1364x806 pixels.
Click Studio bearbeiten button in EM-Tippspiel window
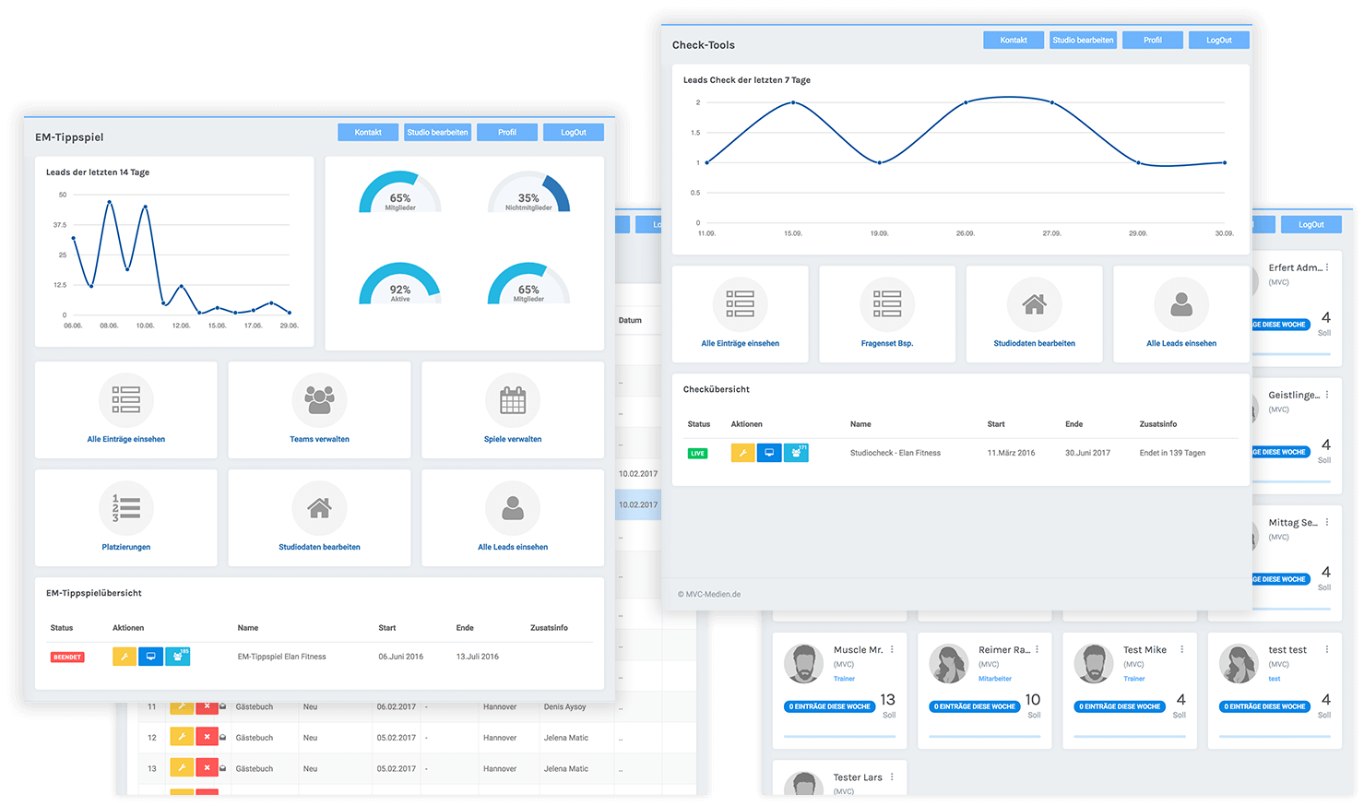coord(437,132)
